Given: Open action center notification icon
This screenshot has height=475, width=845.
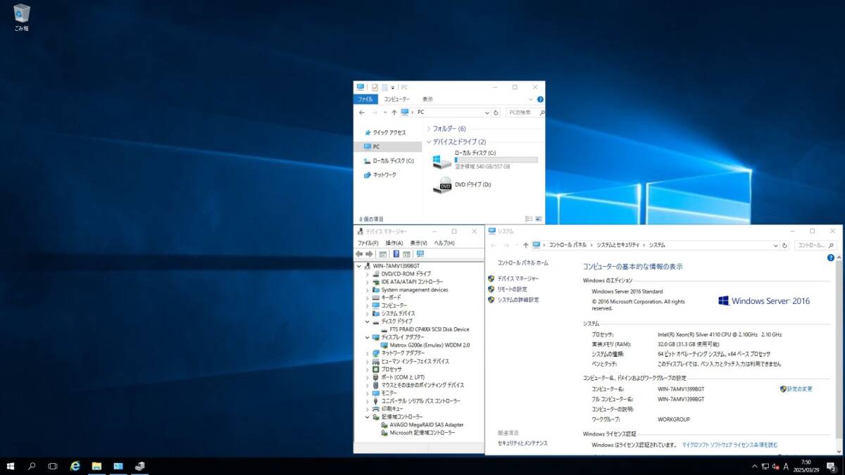Looking at the screenshot, I should tap(832, 467).
